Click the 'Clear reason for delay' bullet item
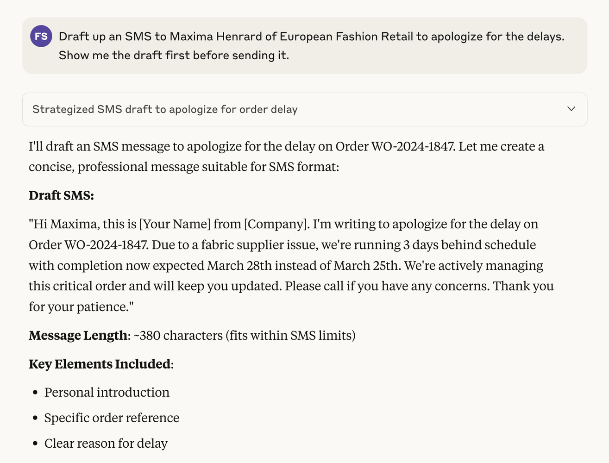Image resolution: width=609 pixels, height=463 pixels. [x=106, y=443]
